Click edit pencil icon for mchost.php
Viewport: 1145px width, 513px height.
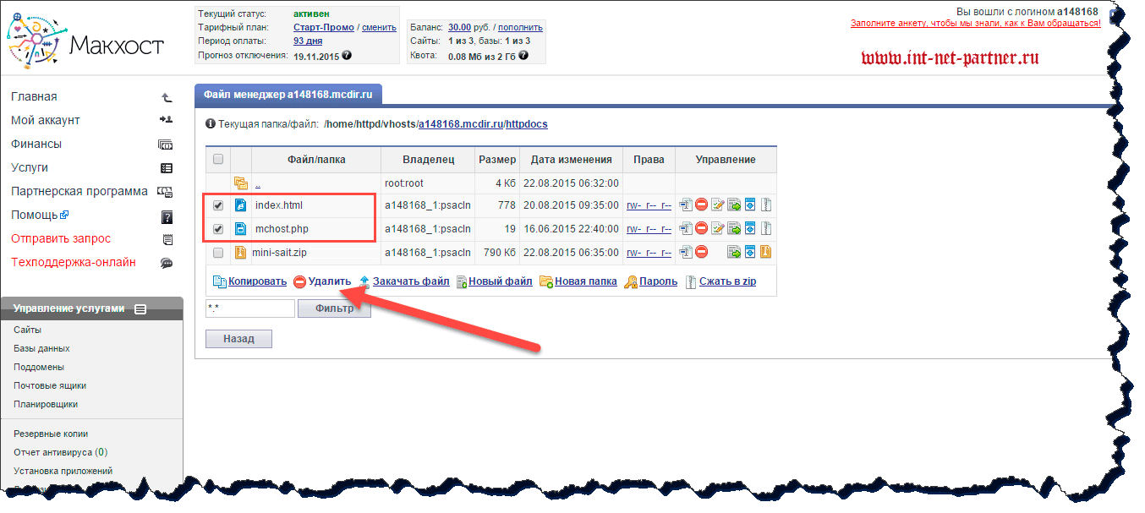coord(718,228)
